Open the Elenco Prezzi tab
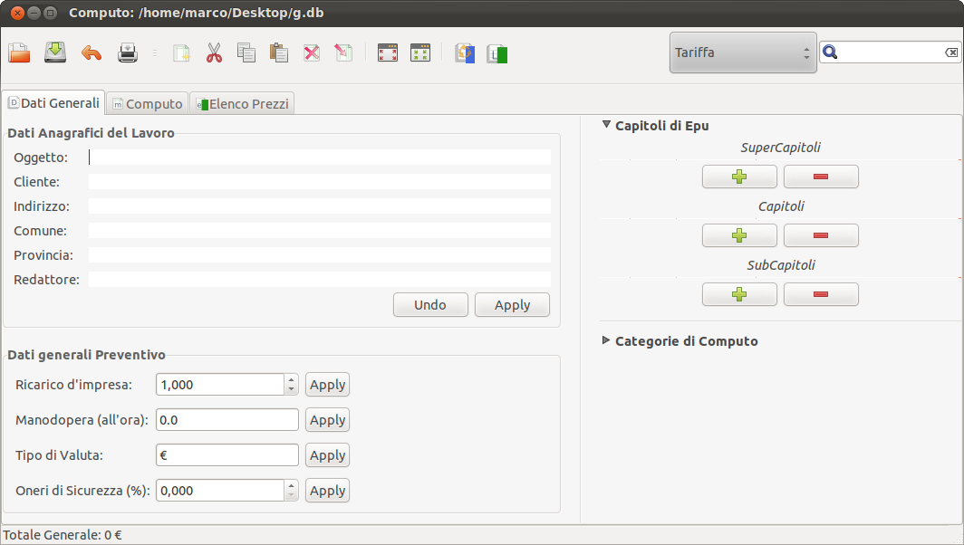Viewport: 964px width, 545px height. [x=242, y=104]
